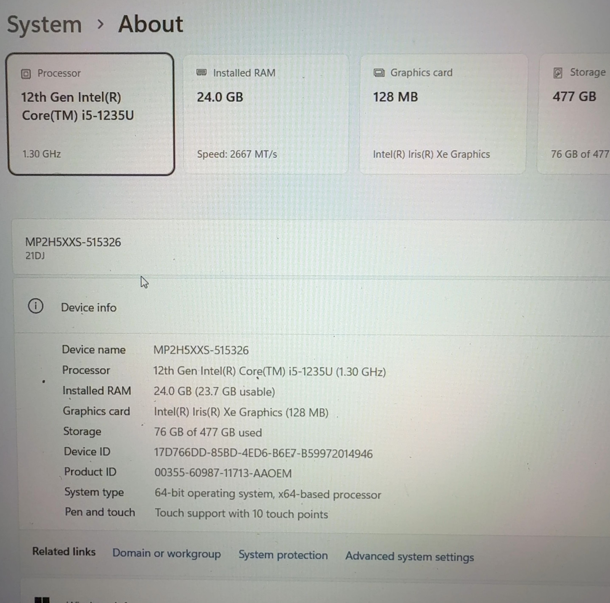The width and height of the screenshot is (610, 603).
Task: Click the Product ID label
Action: click(90, 472)
